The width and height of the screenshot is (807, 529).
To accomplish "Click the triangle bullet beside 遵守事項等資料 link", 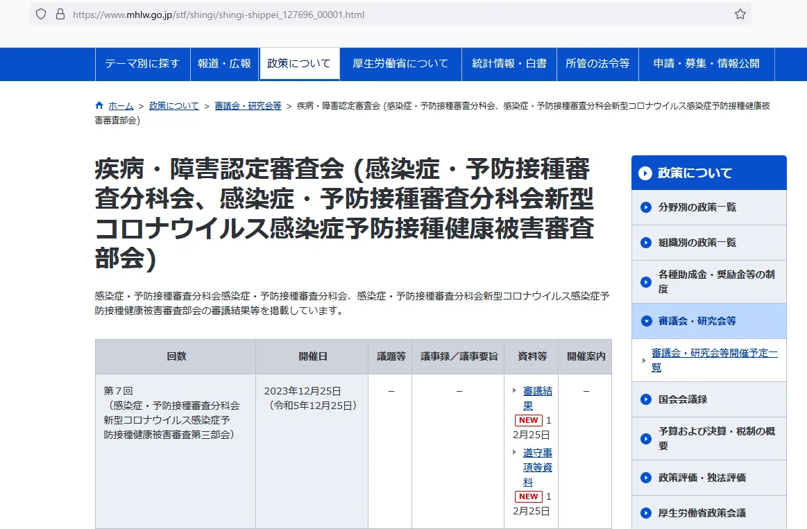I will pos(514,453).
